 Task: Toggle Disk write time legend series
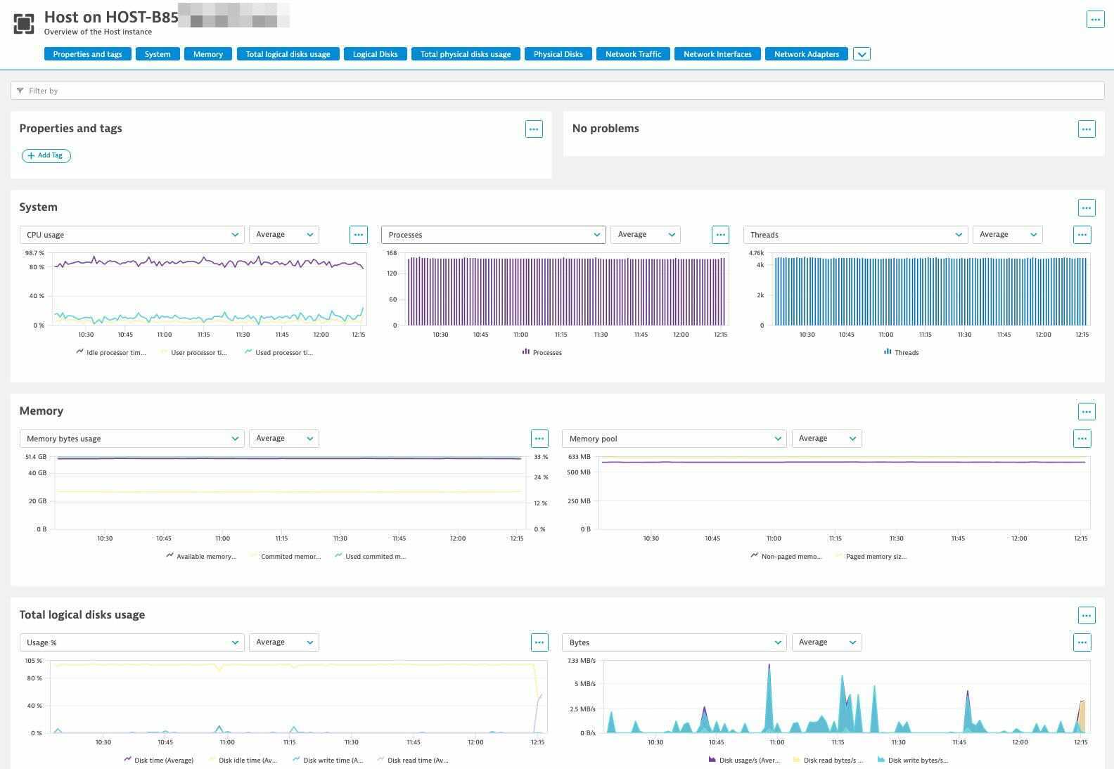click(328, 761)
